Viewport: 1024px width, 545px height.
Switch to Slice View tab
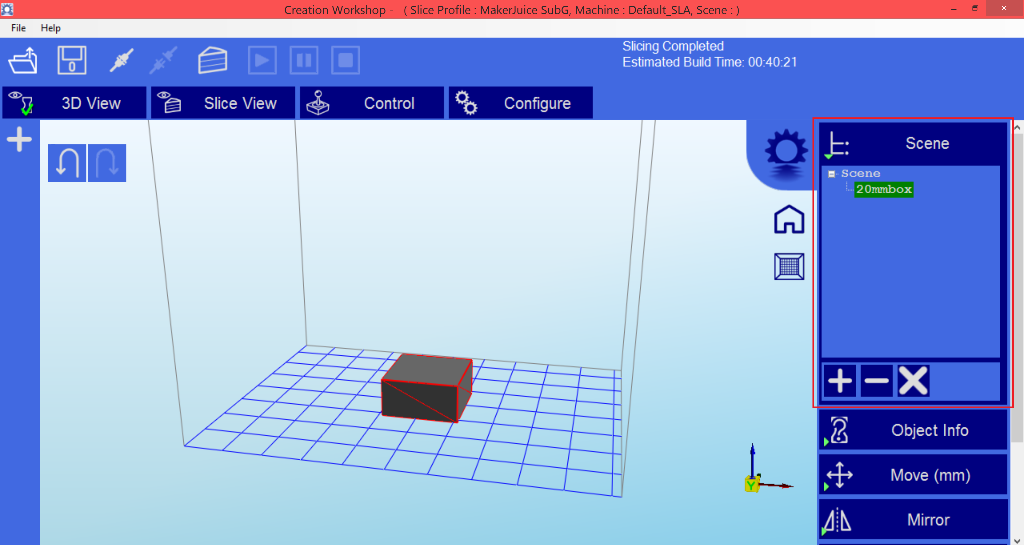[223, 103]
